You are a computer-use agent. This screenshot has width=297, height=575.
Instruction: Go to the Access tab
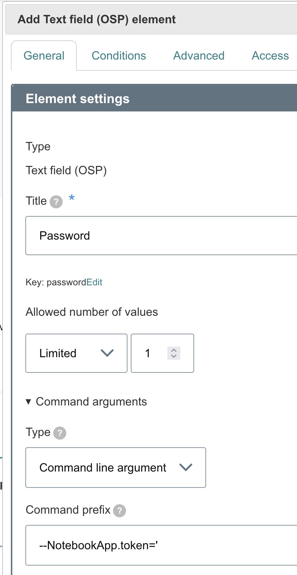[x=270, y=56]
